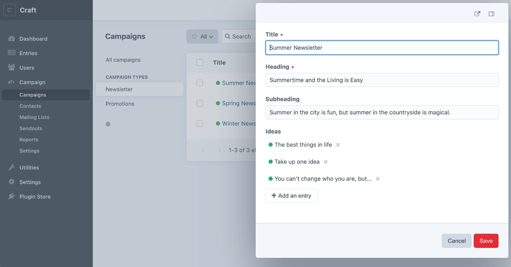Check the Winter Newsletter row checkbox
511x267 pixels.
[200, 124]
